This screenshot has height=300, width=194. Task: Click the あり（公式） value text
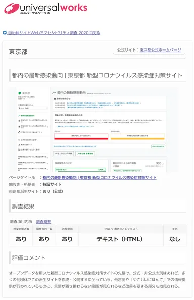[x=53, y=191]
